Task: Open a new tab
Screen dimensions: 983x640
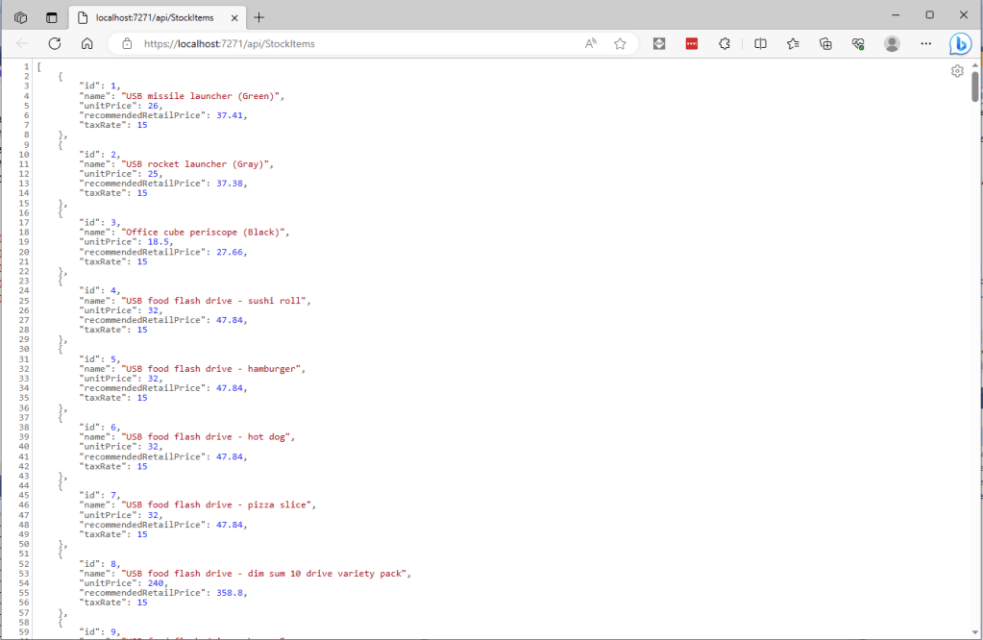Action: click(x=259, y=16)
